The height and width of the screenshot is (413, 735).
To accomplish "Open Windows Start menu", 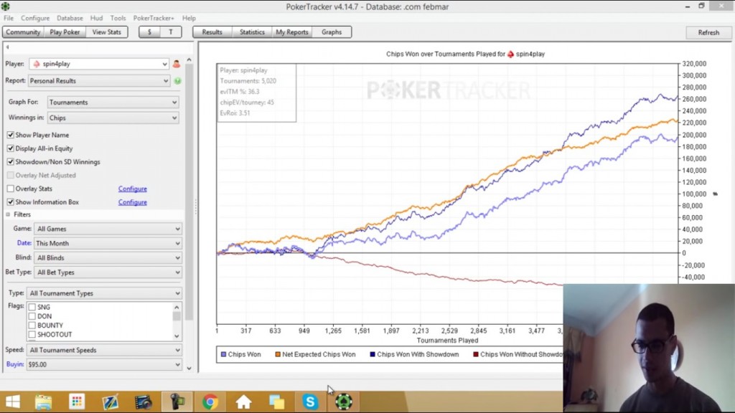I will pyautogui.click(x=13, y=402).
